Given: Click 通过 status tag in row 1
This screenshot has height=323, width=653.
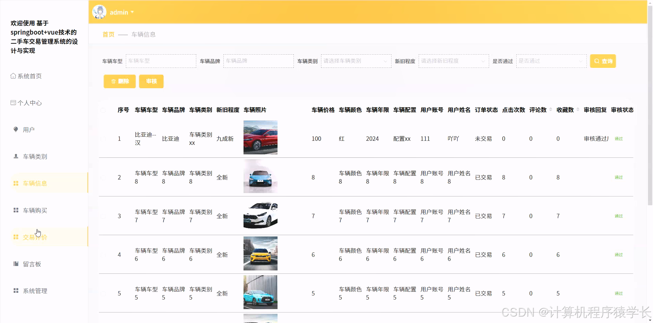Looking at the screenshot, I should (619, 139).
